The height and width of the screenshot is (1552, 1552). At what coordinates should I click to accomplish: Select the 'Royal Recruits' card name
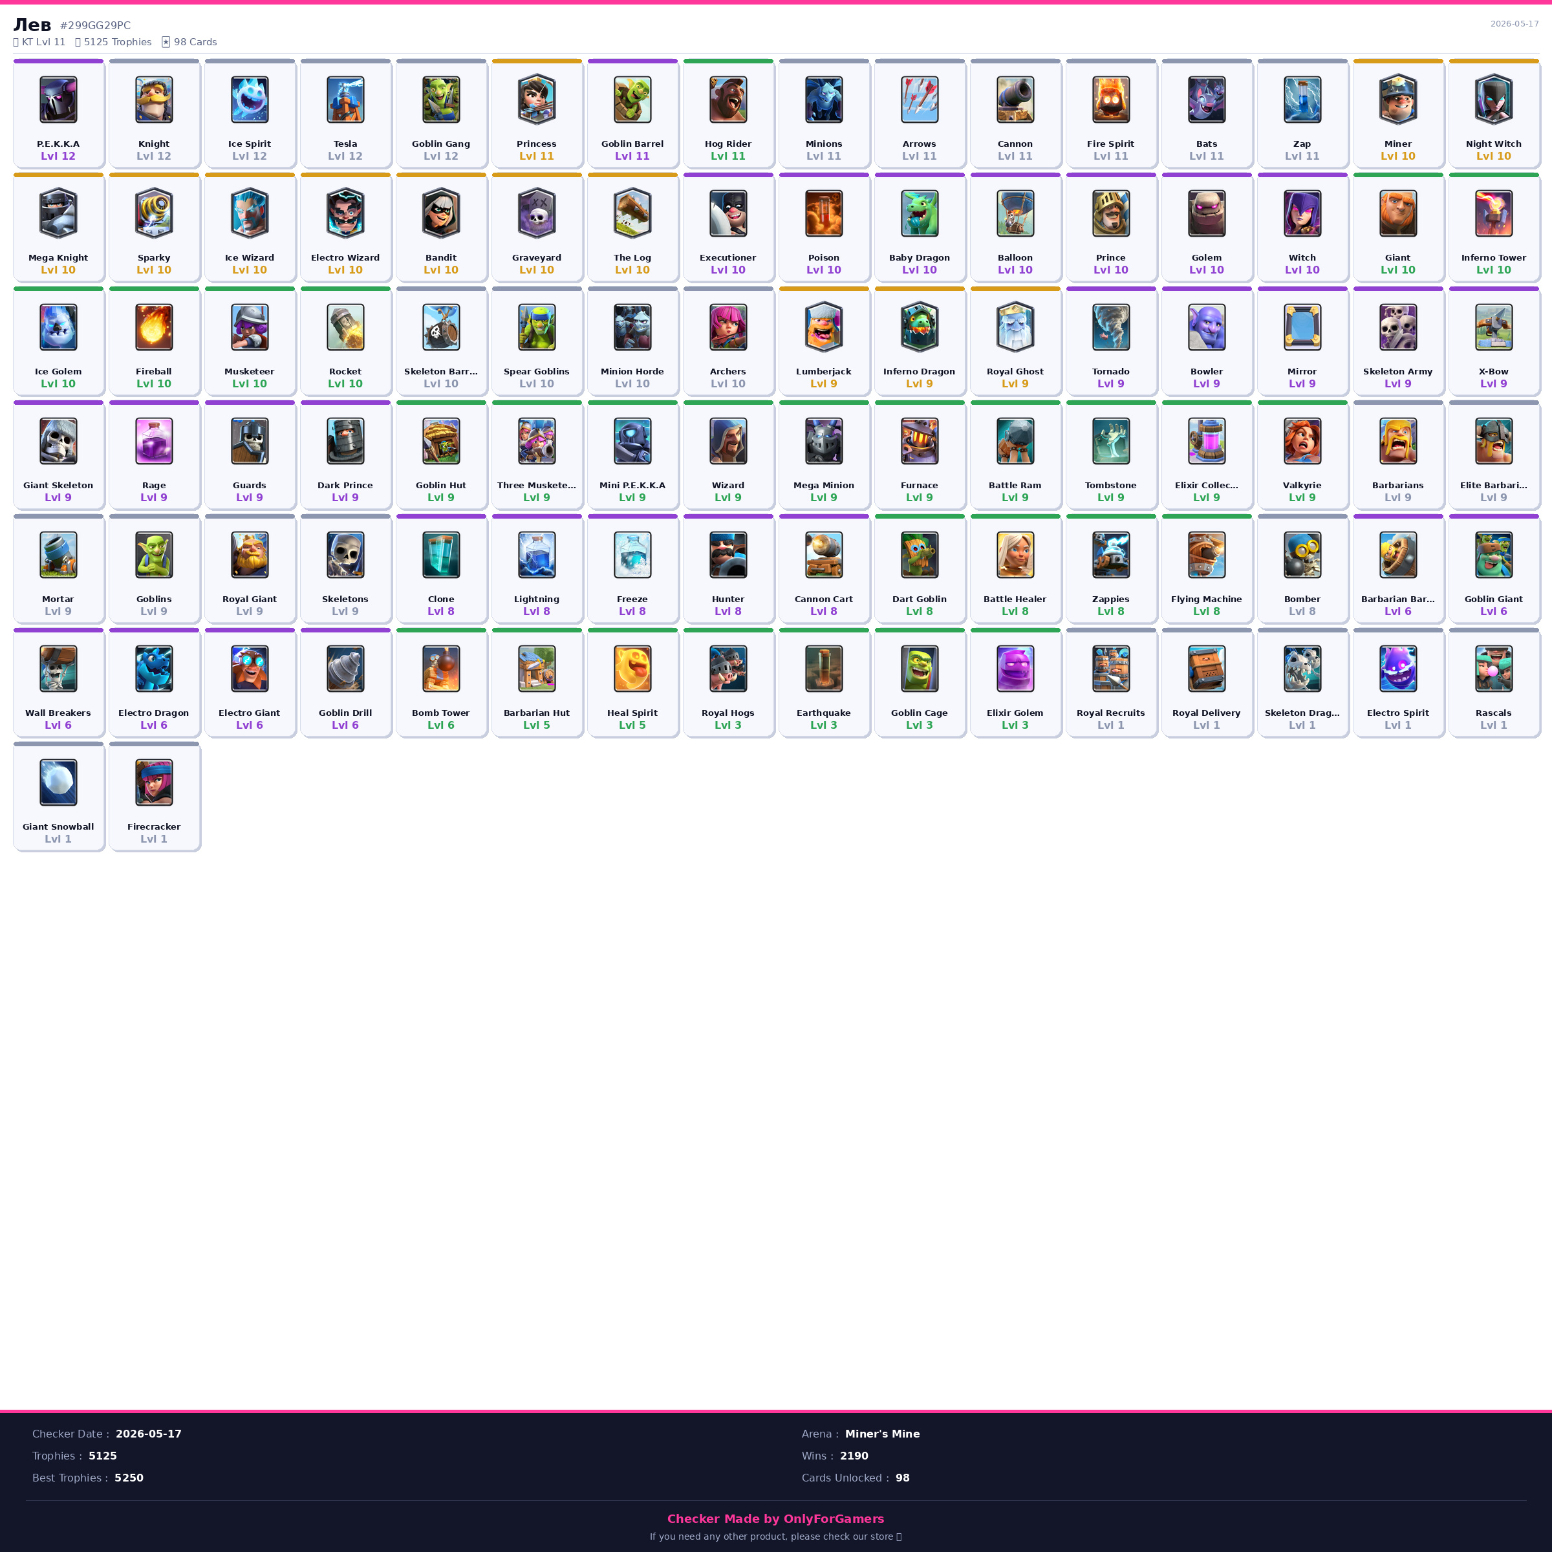(1110, 713)
